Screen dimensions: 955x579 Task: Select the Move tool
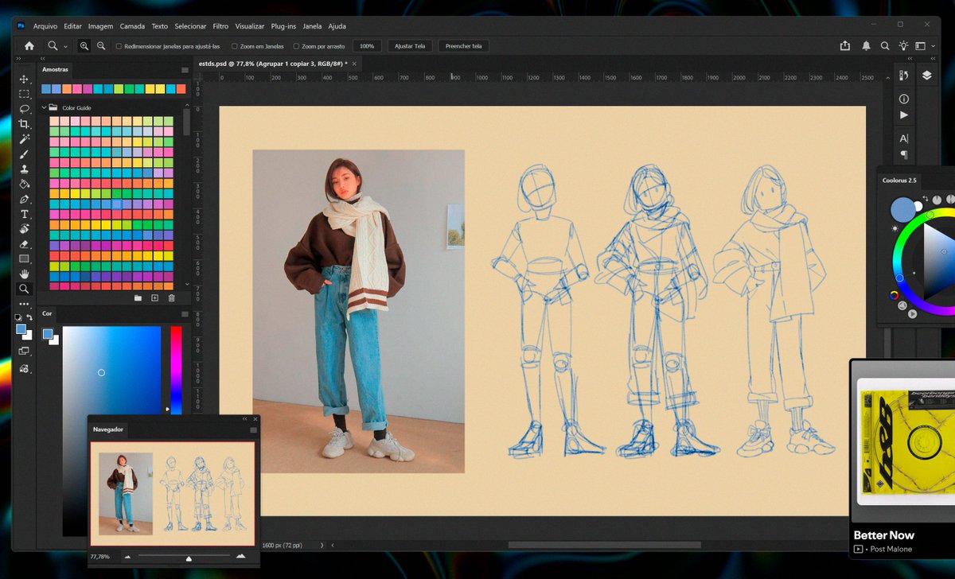[x=24, y=80]
